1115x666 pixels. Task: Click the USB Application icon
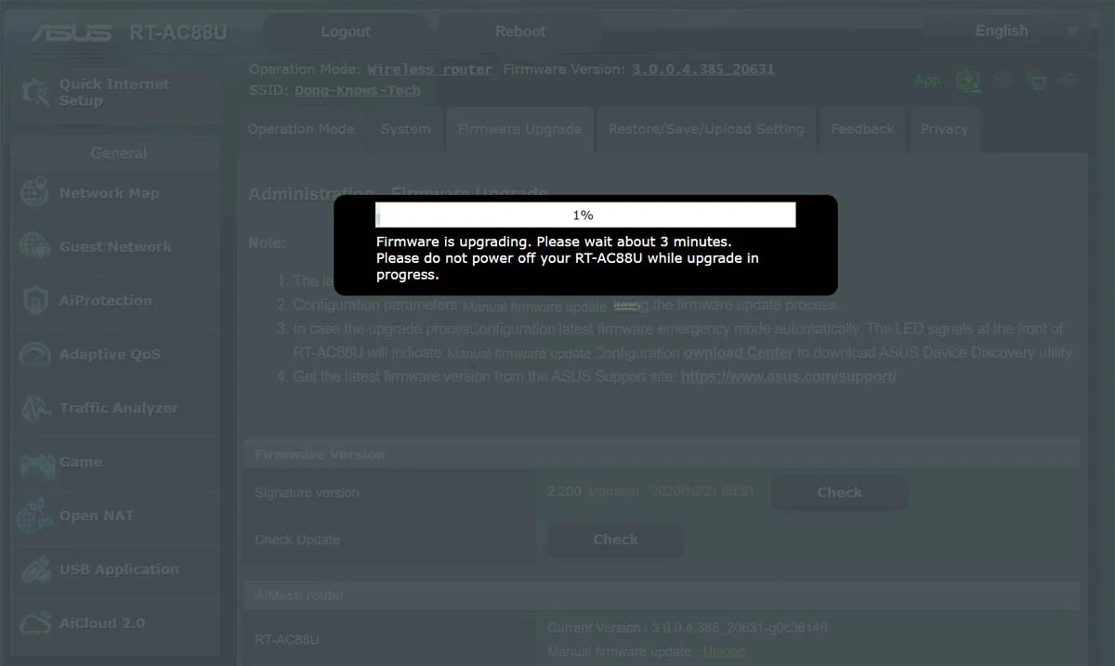34,569
